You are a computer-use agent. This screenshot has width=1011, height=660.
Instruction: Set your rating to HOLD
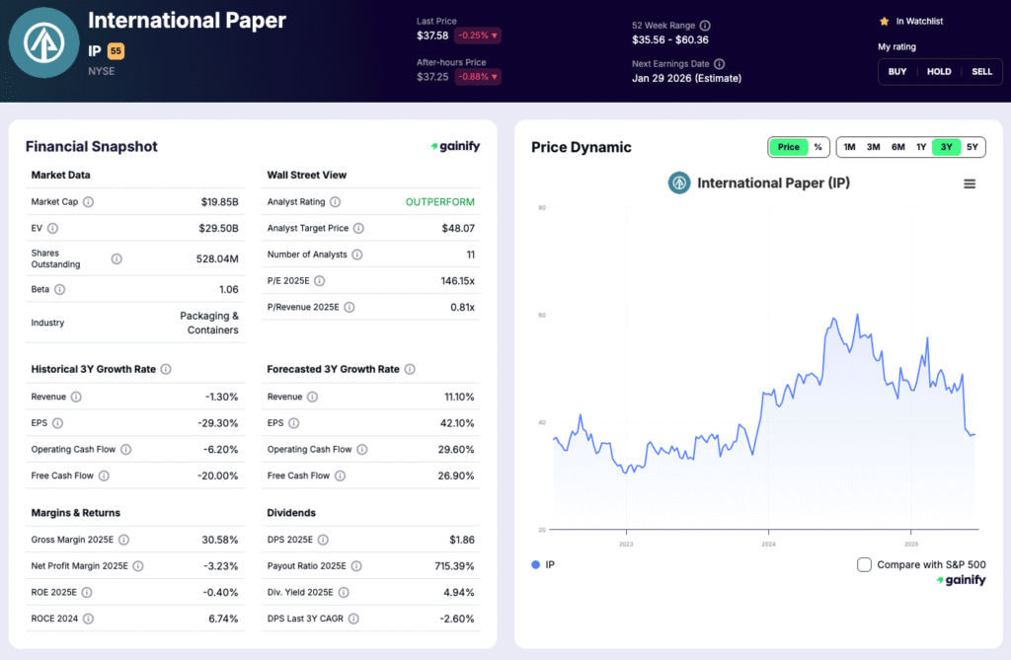click(x=939, y=71)
